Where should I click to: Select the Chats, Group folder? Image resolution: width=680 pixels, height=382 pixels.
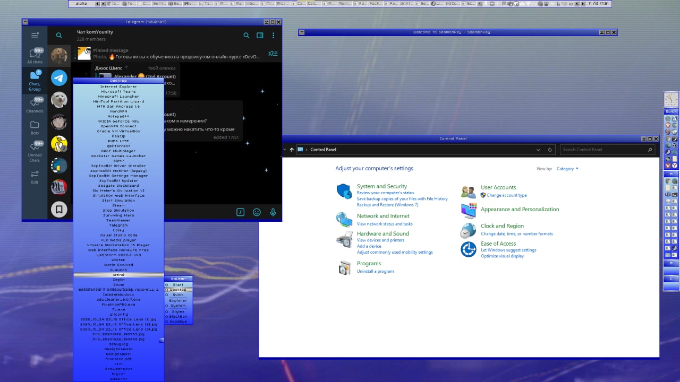point(35,80)
